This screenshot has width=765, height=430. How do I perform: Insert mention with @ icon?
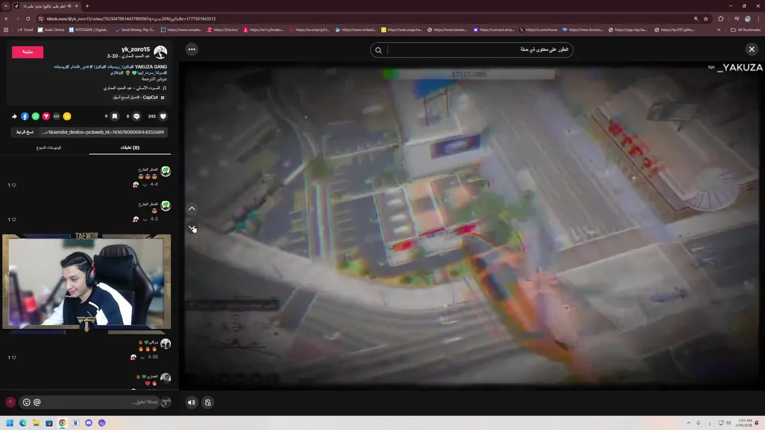tap(37, 403)
